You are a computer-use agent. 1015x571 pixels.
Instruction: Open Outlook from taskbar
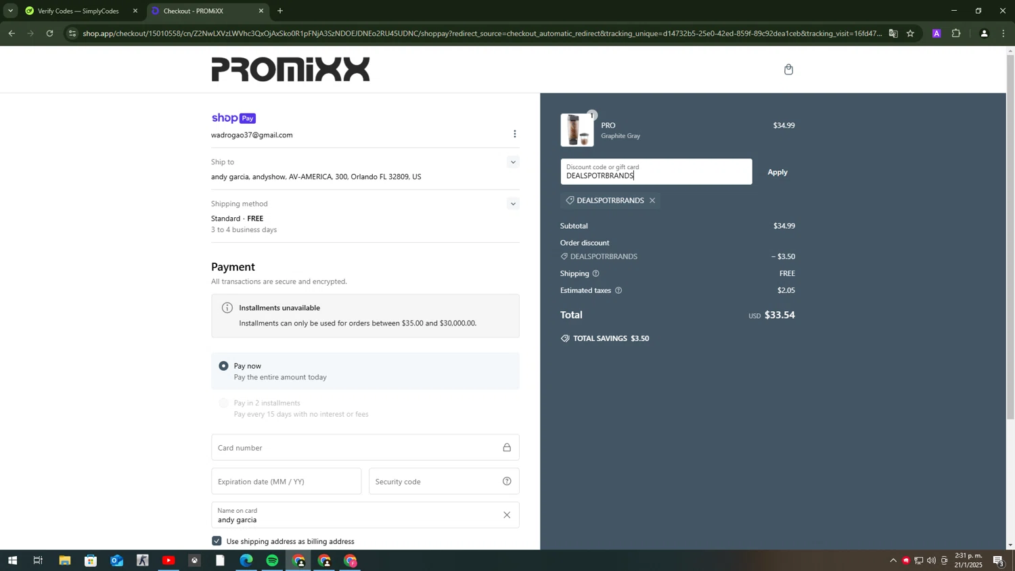[116, 560]
